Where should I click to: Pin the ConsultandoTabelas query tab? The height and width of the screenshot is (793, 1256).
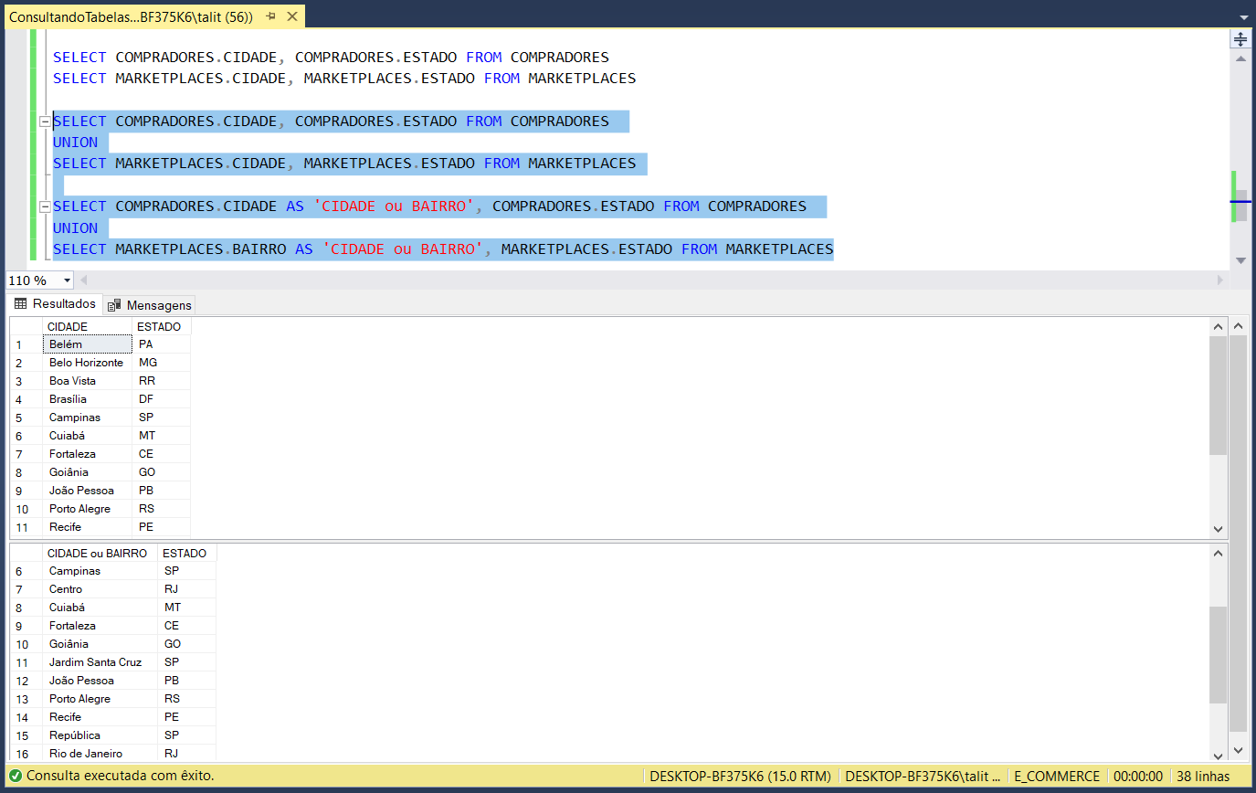click(x=271, y=17)
